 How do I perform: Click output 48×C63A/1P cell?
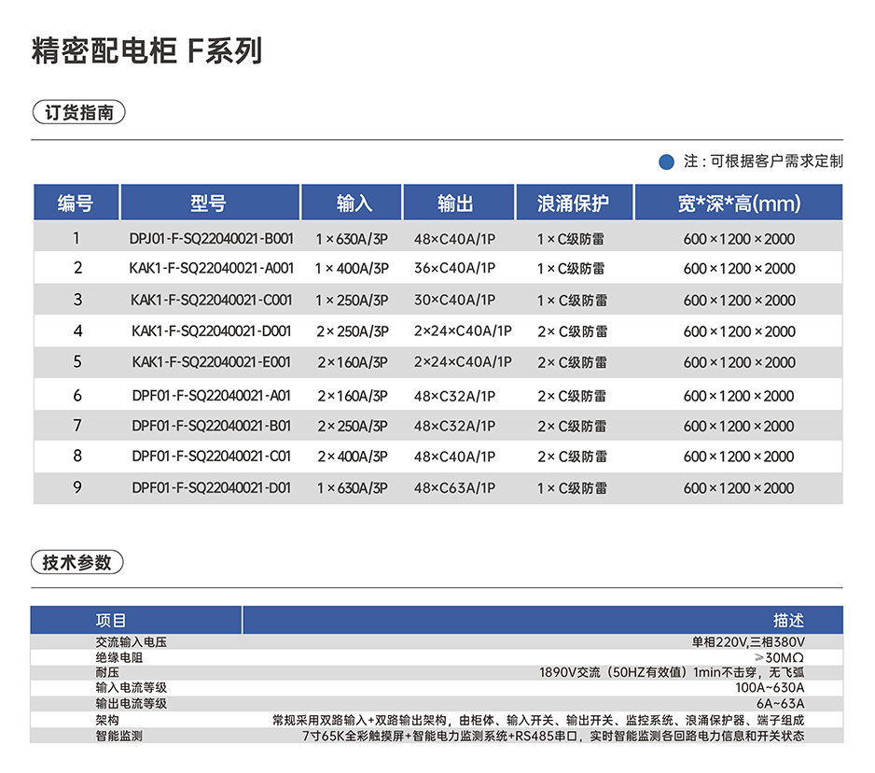455,488
